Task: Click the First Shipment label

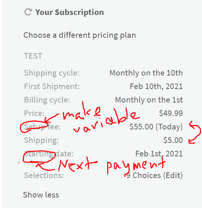Action: (x=52, y=86)
